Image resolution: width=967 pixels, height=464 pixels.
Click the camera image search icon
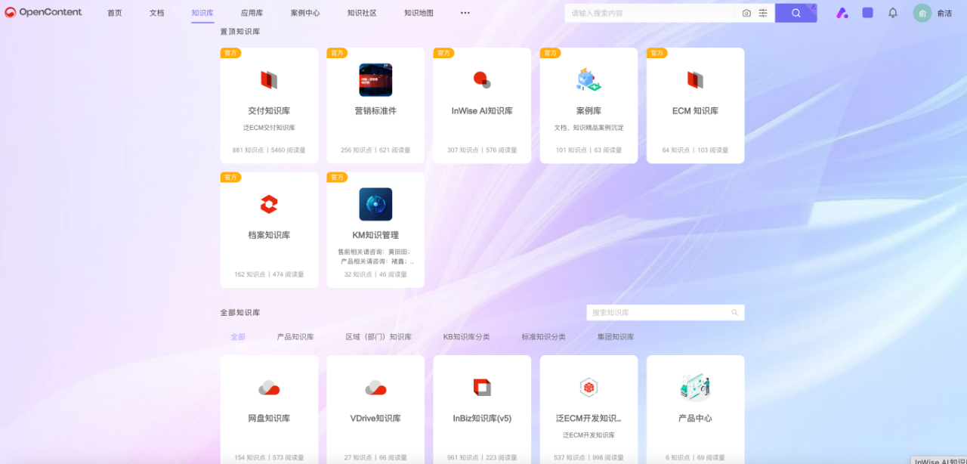[746, 13]
